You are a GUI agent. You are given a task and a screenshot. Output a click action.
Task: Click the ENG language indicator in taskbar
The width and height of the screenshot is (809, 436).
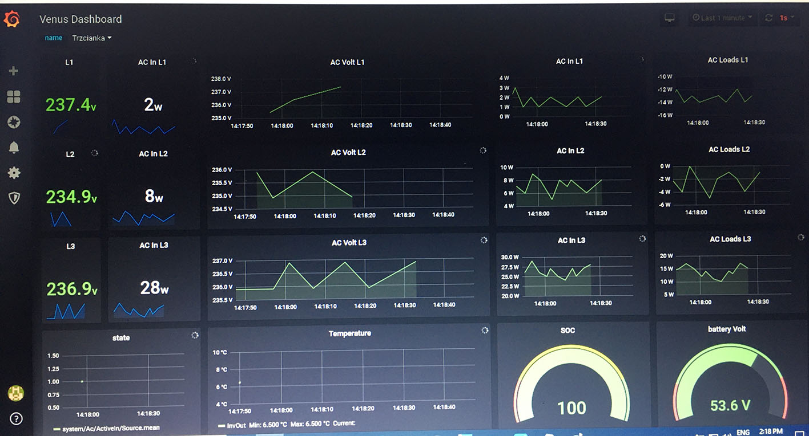pyautogui.click(x=743, y=433)
